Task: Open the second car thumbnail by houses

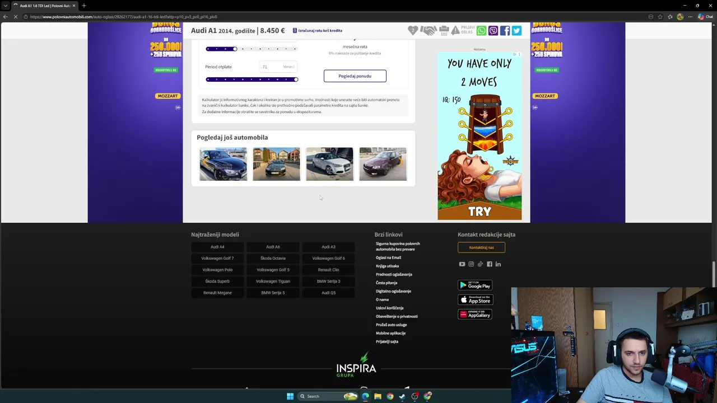Action: click(x=276, y=164)
